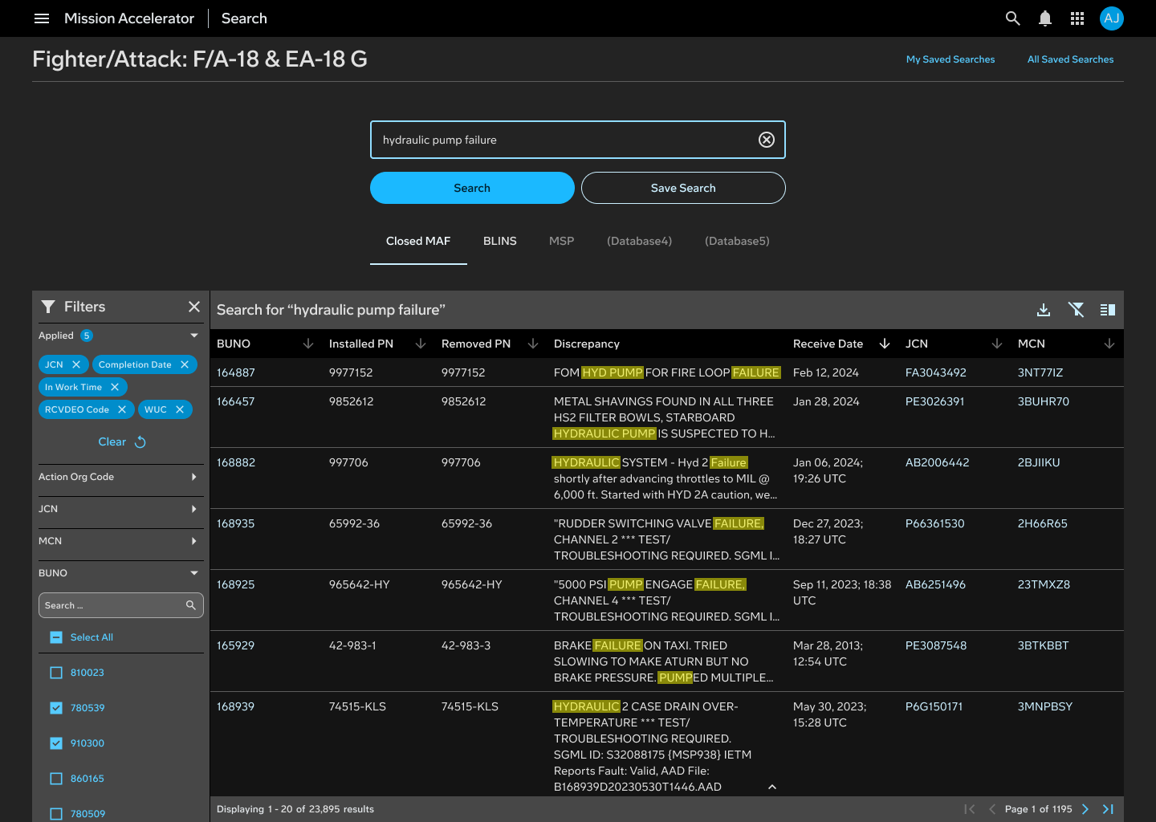Go to the previous results page
Screen dimensions: 1156x822
click(x=992, y=809)
